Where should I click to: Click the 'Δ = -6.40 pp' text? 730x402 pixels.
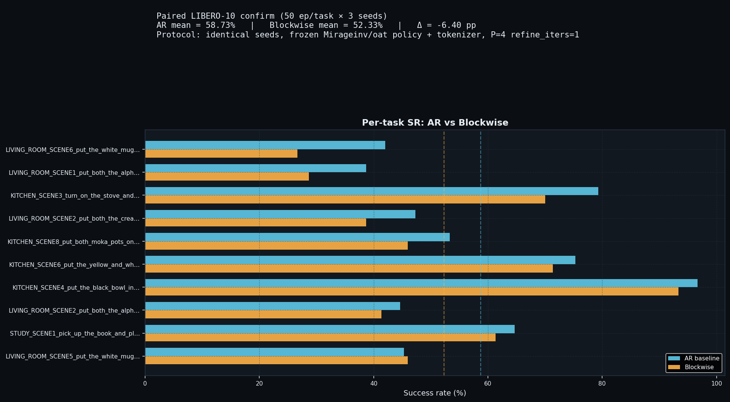point(446,25)
